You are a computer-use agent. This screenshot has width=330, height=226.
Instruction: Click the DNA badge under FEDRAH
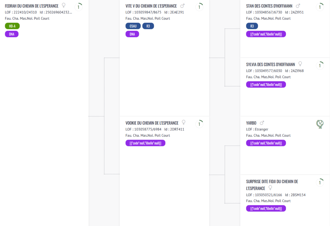coord(12,34)
